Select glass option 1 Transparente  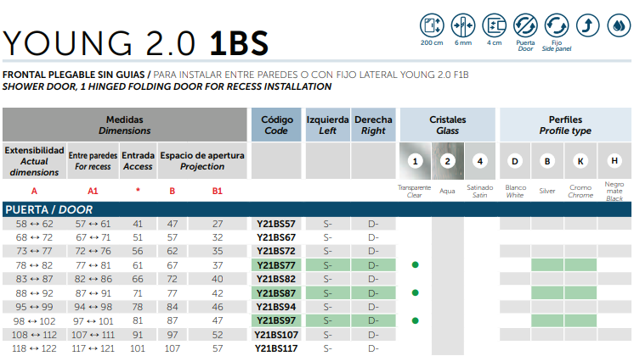pos(415,161)
